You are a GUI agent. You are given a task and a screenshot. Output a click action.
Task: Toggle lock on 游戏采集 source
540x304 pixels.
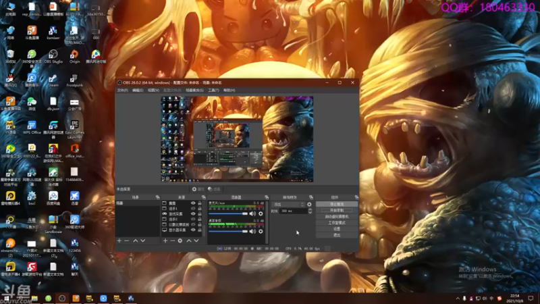point(199,213)
